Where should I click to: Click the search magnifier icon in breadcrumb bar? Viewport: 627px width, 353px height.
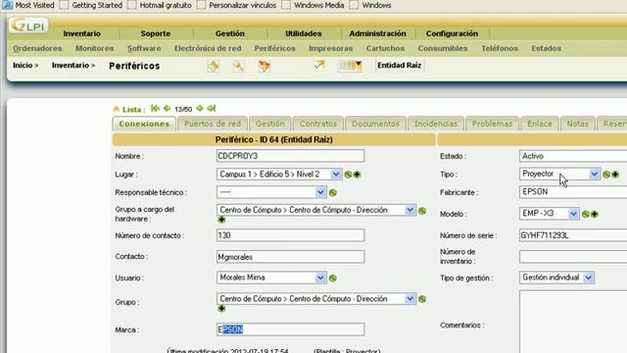(239, 66)
